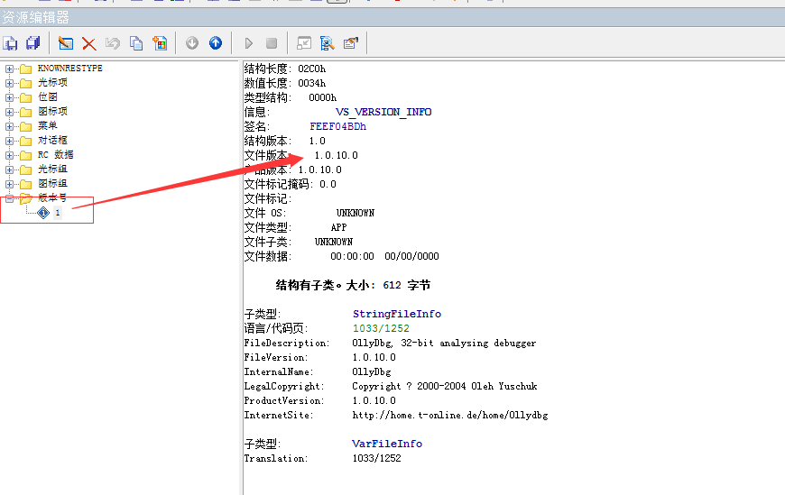Select the 位图 folder
This screenshot has width=785, height=495.
click(48, 97)
